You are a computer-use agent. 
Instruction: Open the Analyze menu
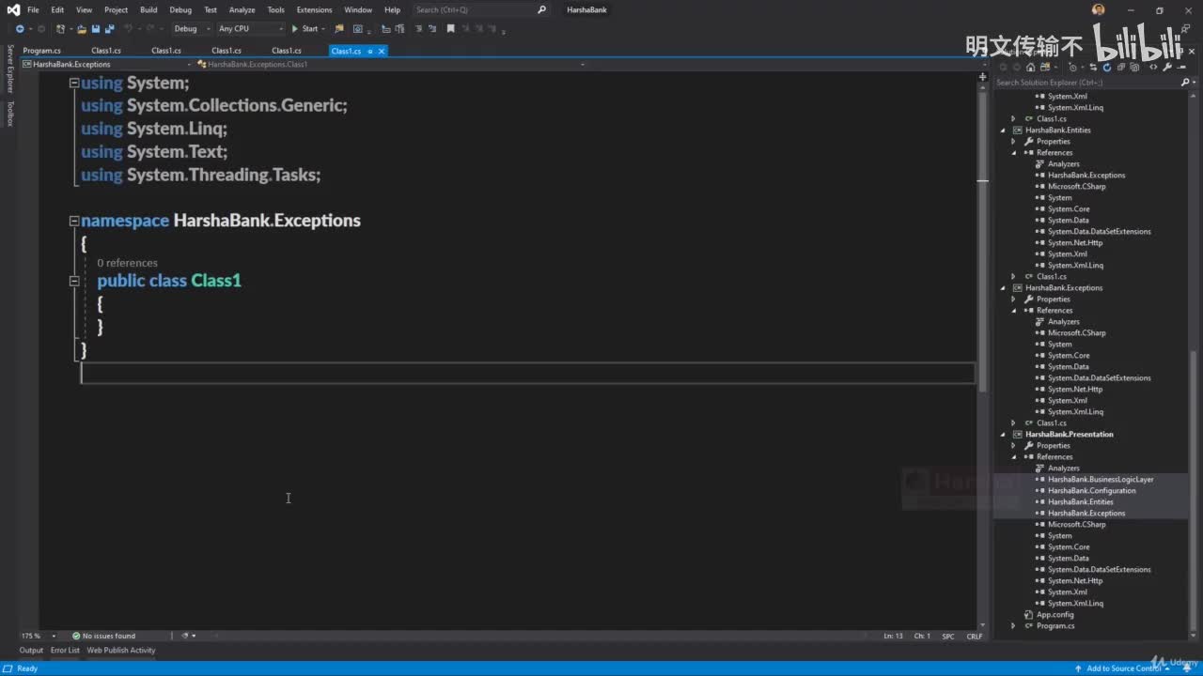242,9
